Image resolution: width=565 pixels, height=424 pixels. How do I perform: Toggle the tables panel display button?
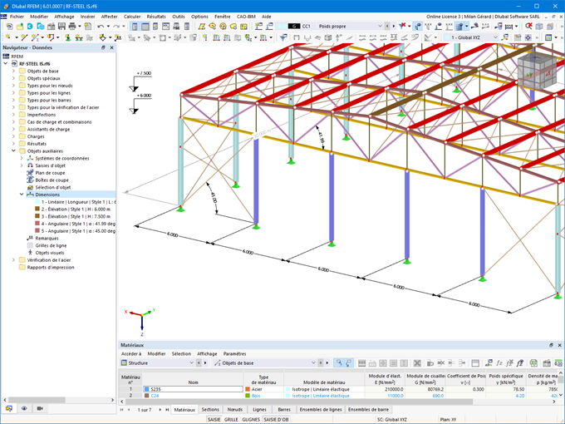click(x=145, y=27)
